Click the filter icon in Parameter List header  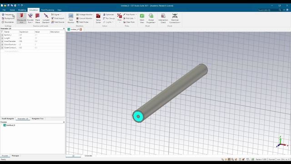2,32
